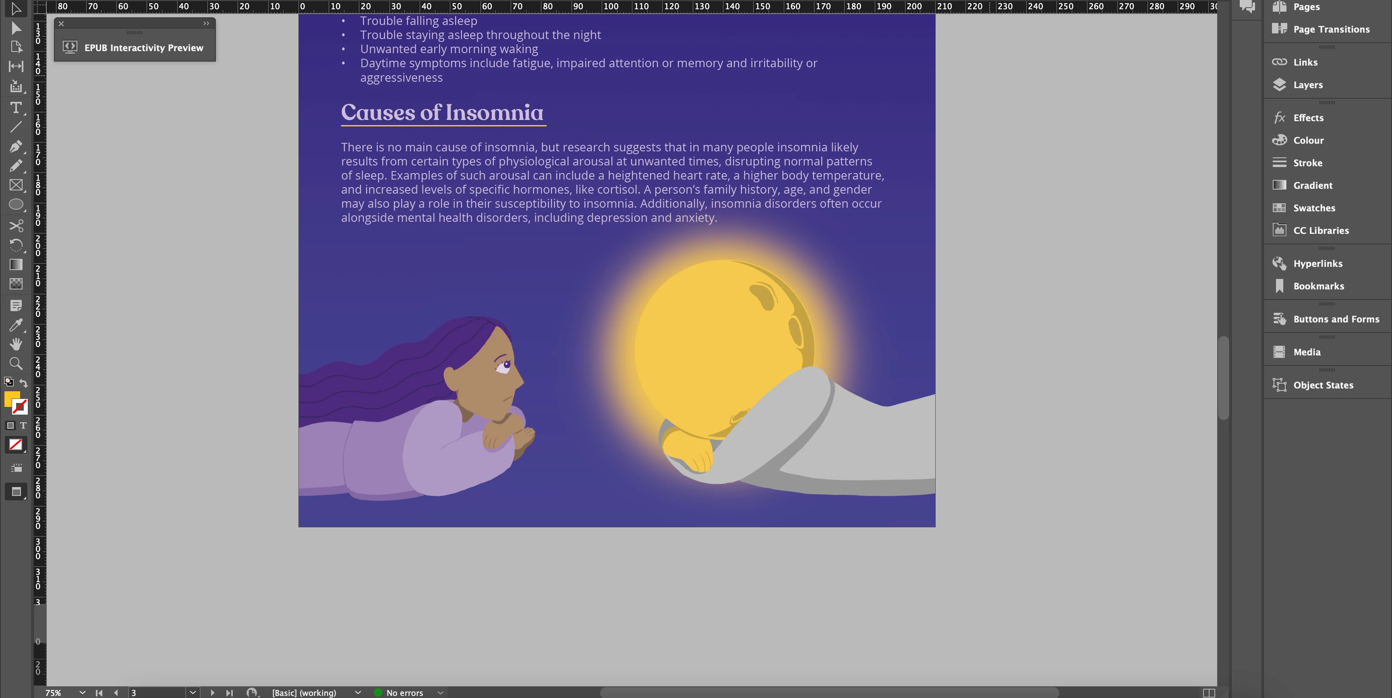Open the Buttons and Forms panel

[1335, 319]
